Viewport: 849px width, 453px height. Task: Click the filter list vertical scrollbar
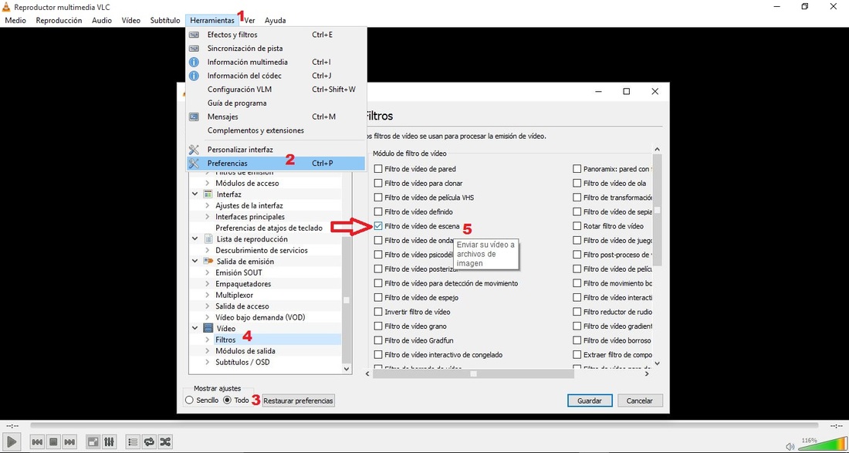pos(658,211)
